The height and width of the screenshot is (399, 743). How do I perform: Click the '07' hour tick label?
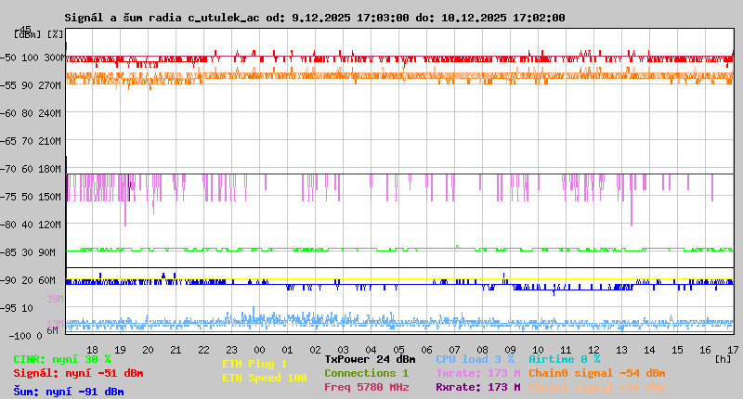coord(455,350)
